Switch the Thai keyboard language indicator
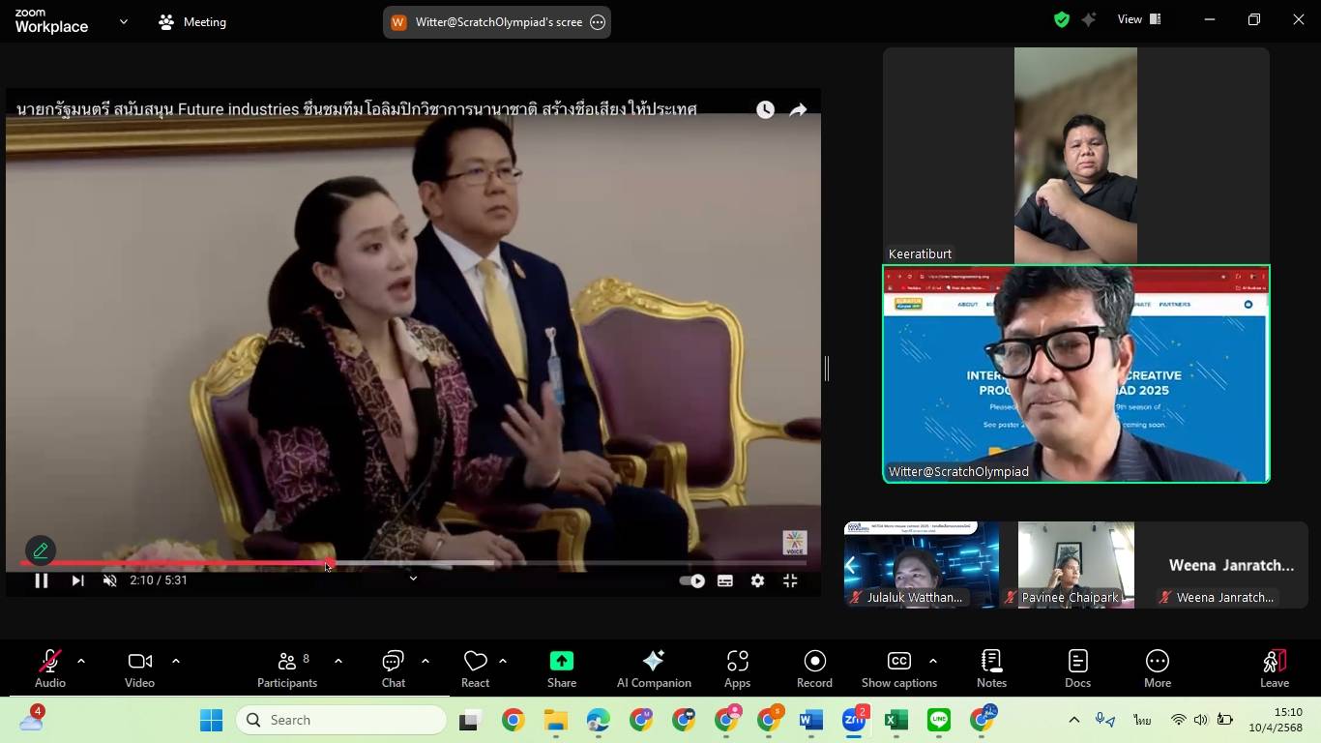Image resolution: width=1321 pixels, height=743 pixels. (1142, 720)
